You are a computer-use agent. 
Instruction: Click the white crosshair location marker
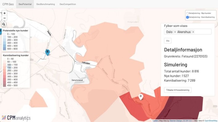[x=141, y=97]
